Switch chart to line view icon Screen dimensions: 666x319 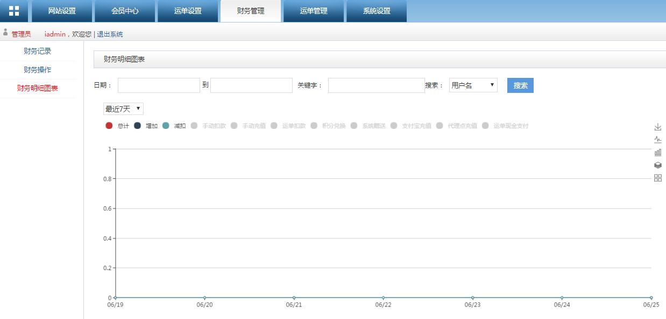point(657,140)
